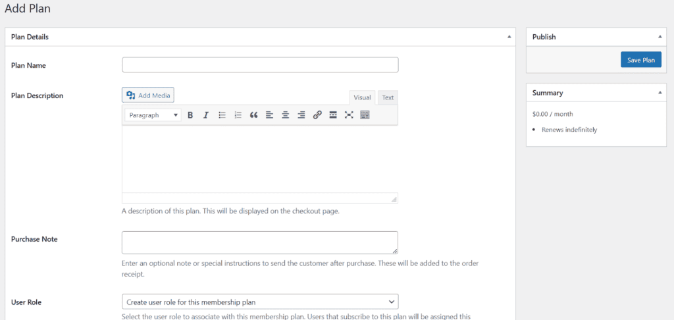Align text right in description editor
This screenshot has width=674, height=320.
point(301,115)
